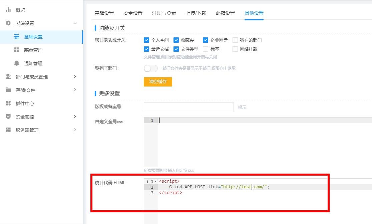Screen dimensions: 372x224
Task: Uncheck the 最近文档 checkbox
Action: click(x=146, y=49)
